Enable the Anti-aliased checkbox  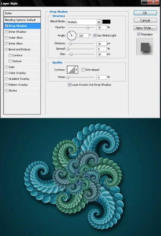(83, 70)
